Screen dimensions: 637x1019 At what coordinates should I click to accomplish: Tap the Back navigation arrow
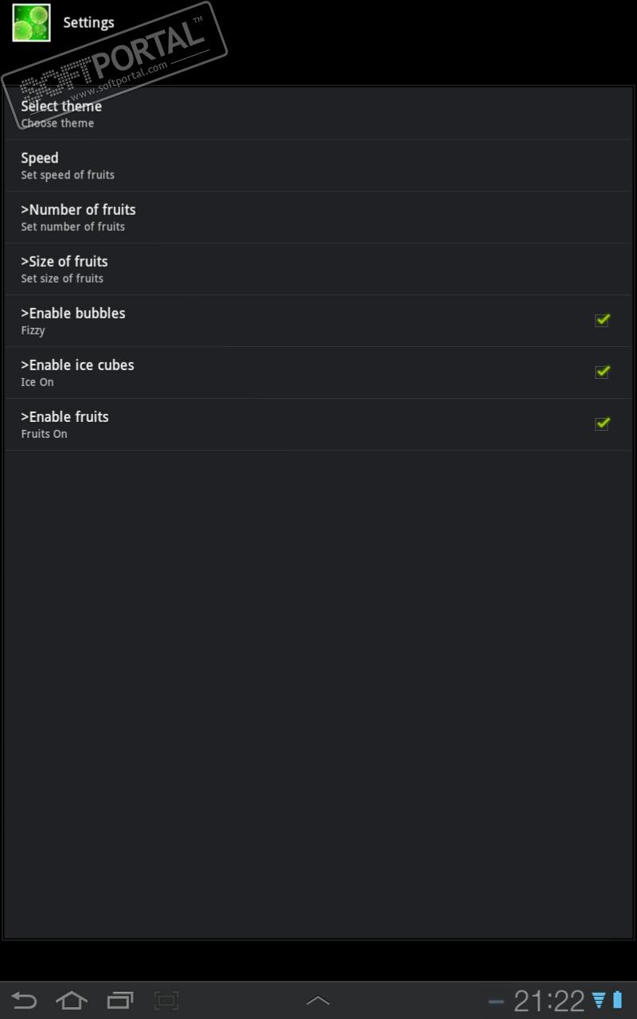point(24,1001)
